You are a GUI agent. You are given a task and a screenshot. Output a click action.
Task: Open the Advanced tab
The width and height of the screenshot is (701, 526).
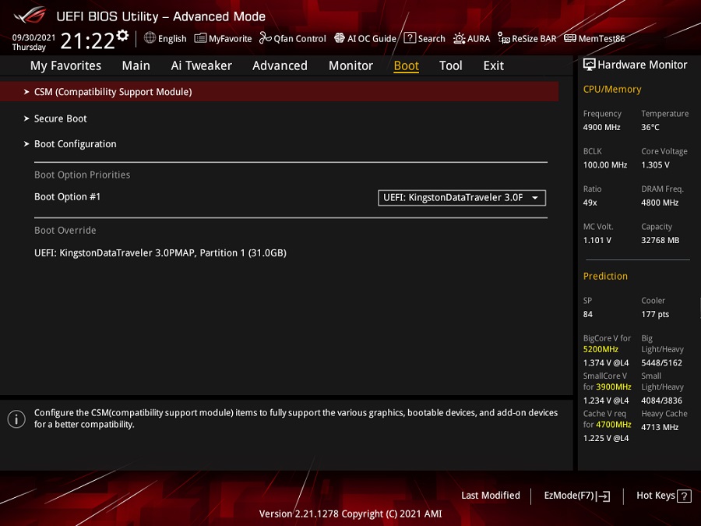(x=280, y=65)
